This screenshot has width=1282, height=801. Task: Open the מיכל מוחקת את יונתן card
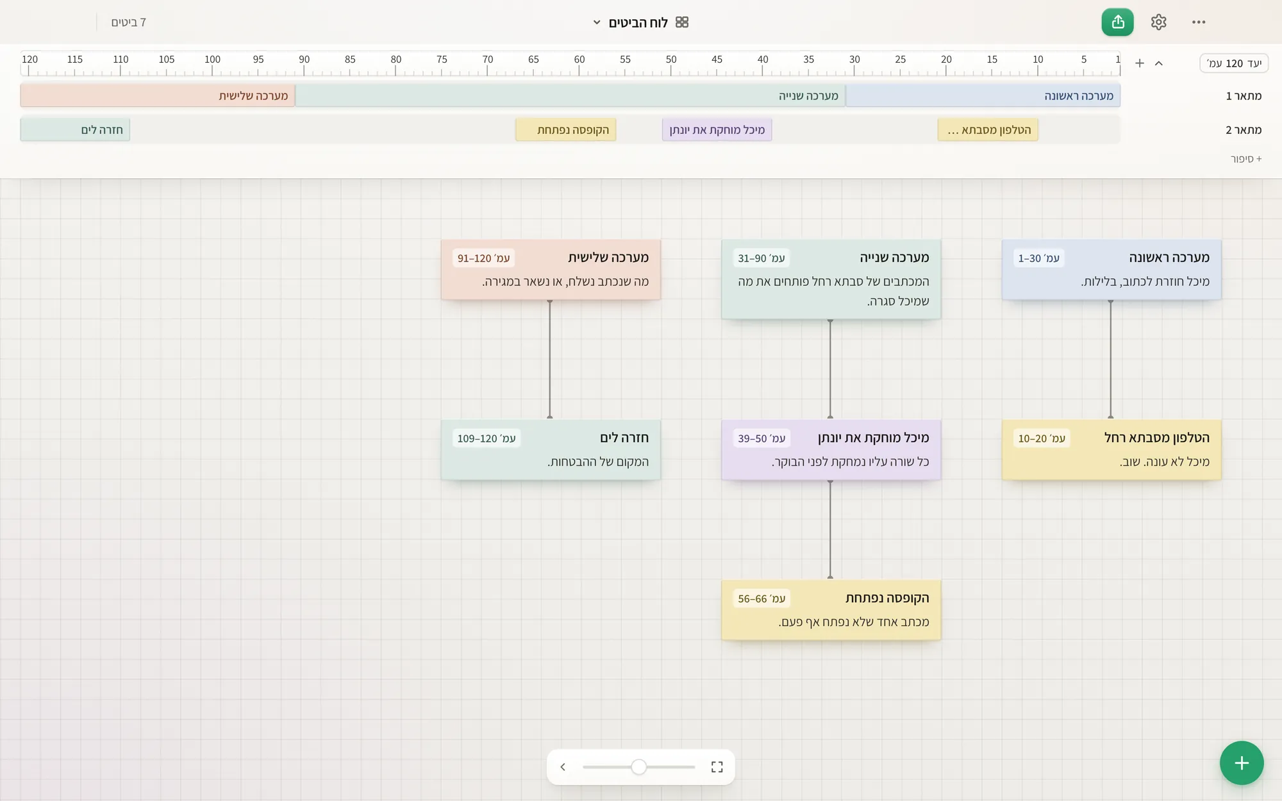[x=831, y=450]
